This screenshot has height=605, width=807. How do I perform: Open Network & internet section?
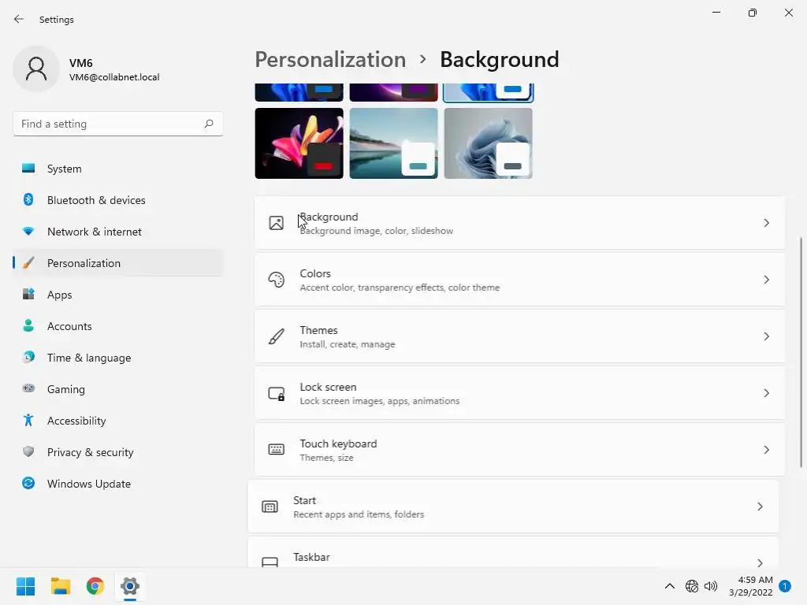pos(118,232)
